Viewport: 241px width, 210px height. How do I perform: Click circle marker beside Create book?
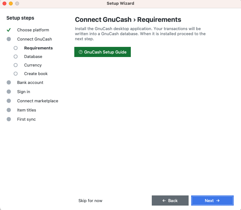[x=16, y=74]
